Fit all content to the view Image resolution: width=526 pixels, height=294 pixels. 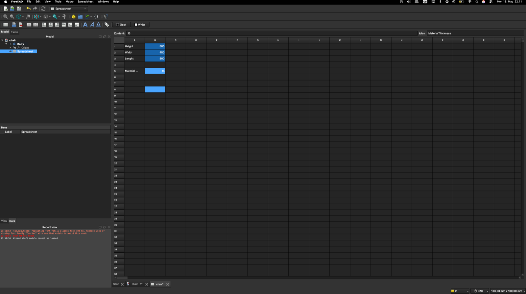coord(6,16)
